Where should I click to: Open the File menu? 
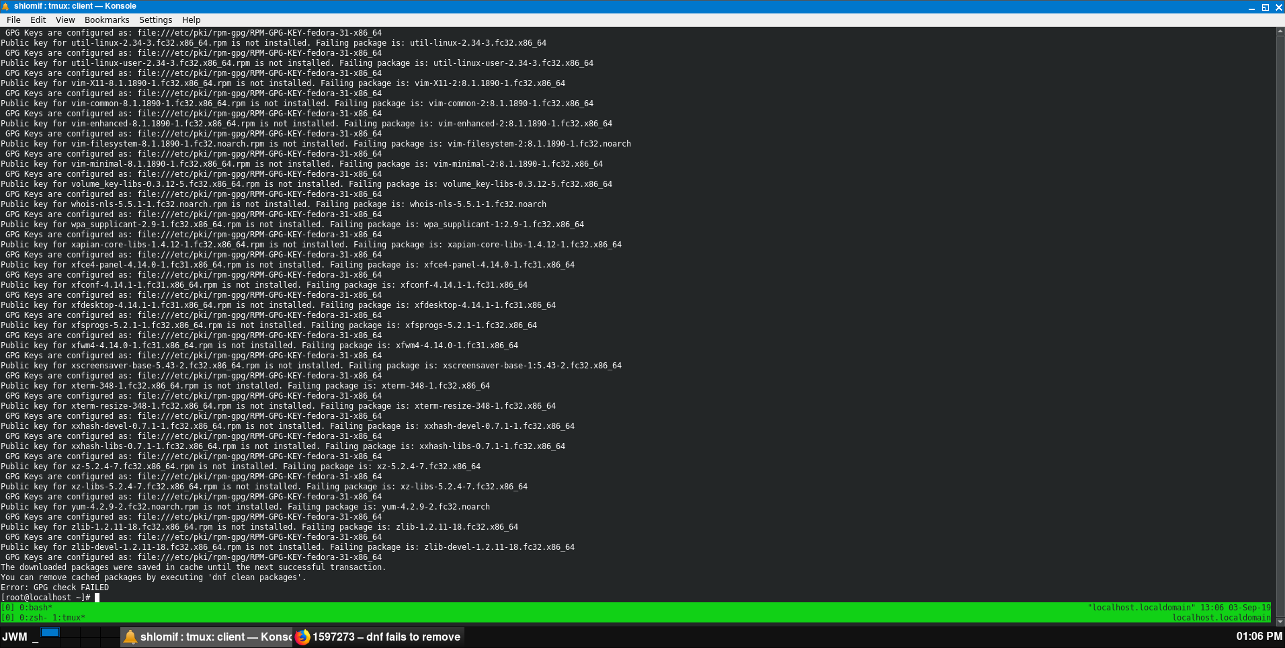coord(13,20)
